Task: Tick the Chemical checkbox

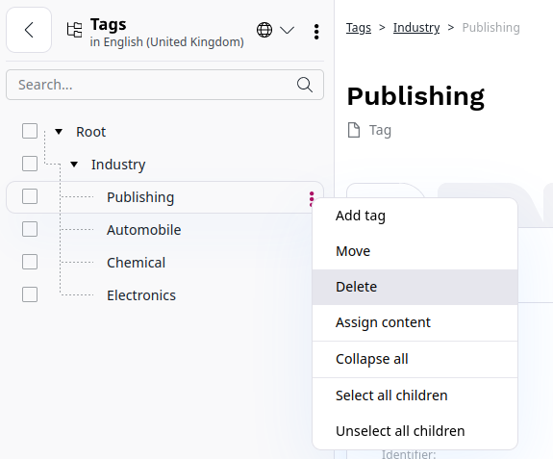Action: tap(30, 262)
